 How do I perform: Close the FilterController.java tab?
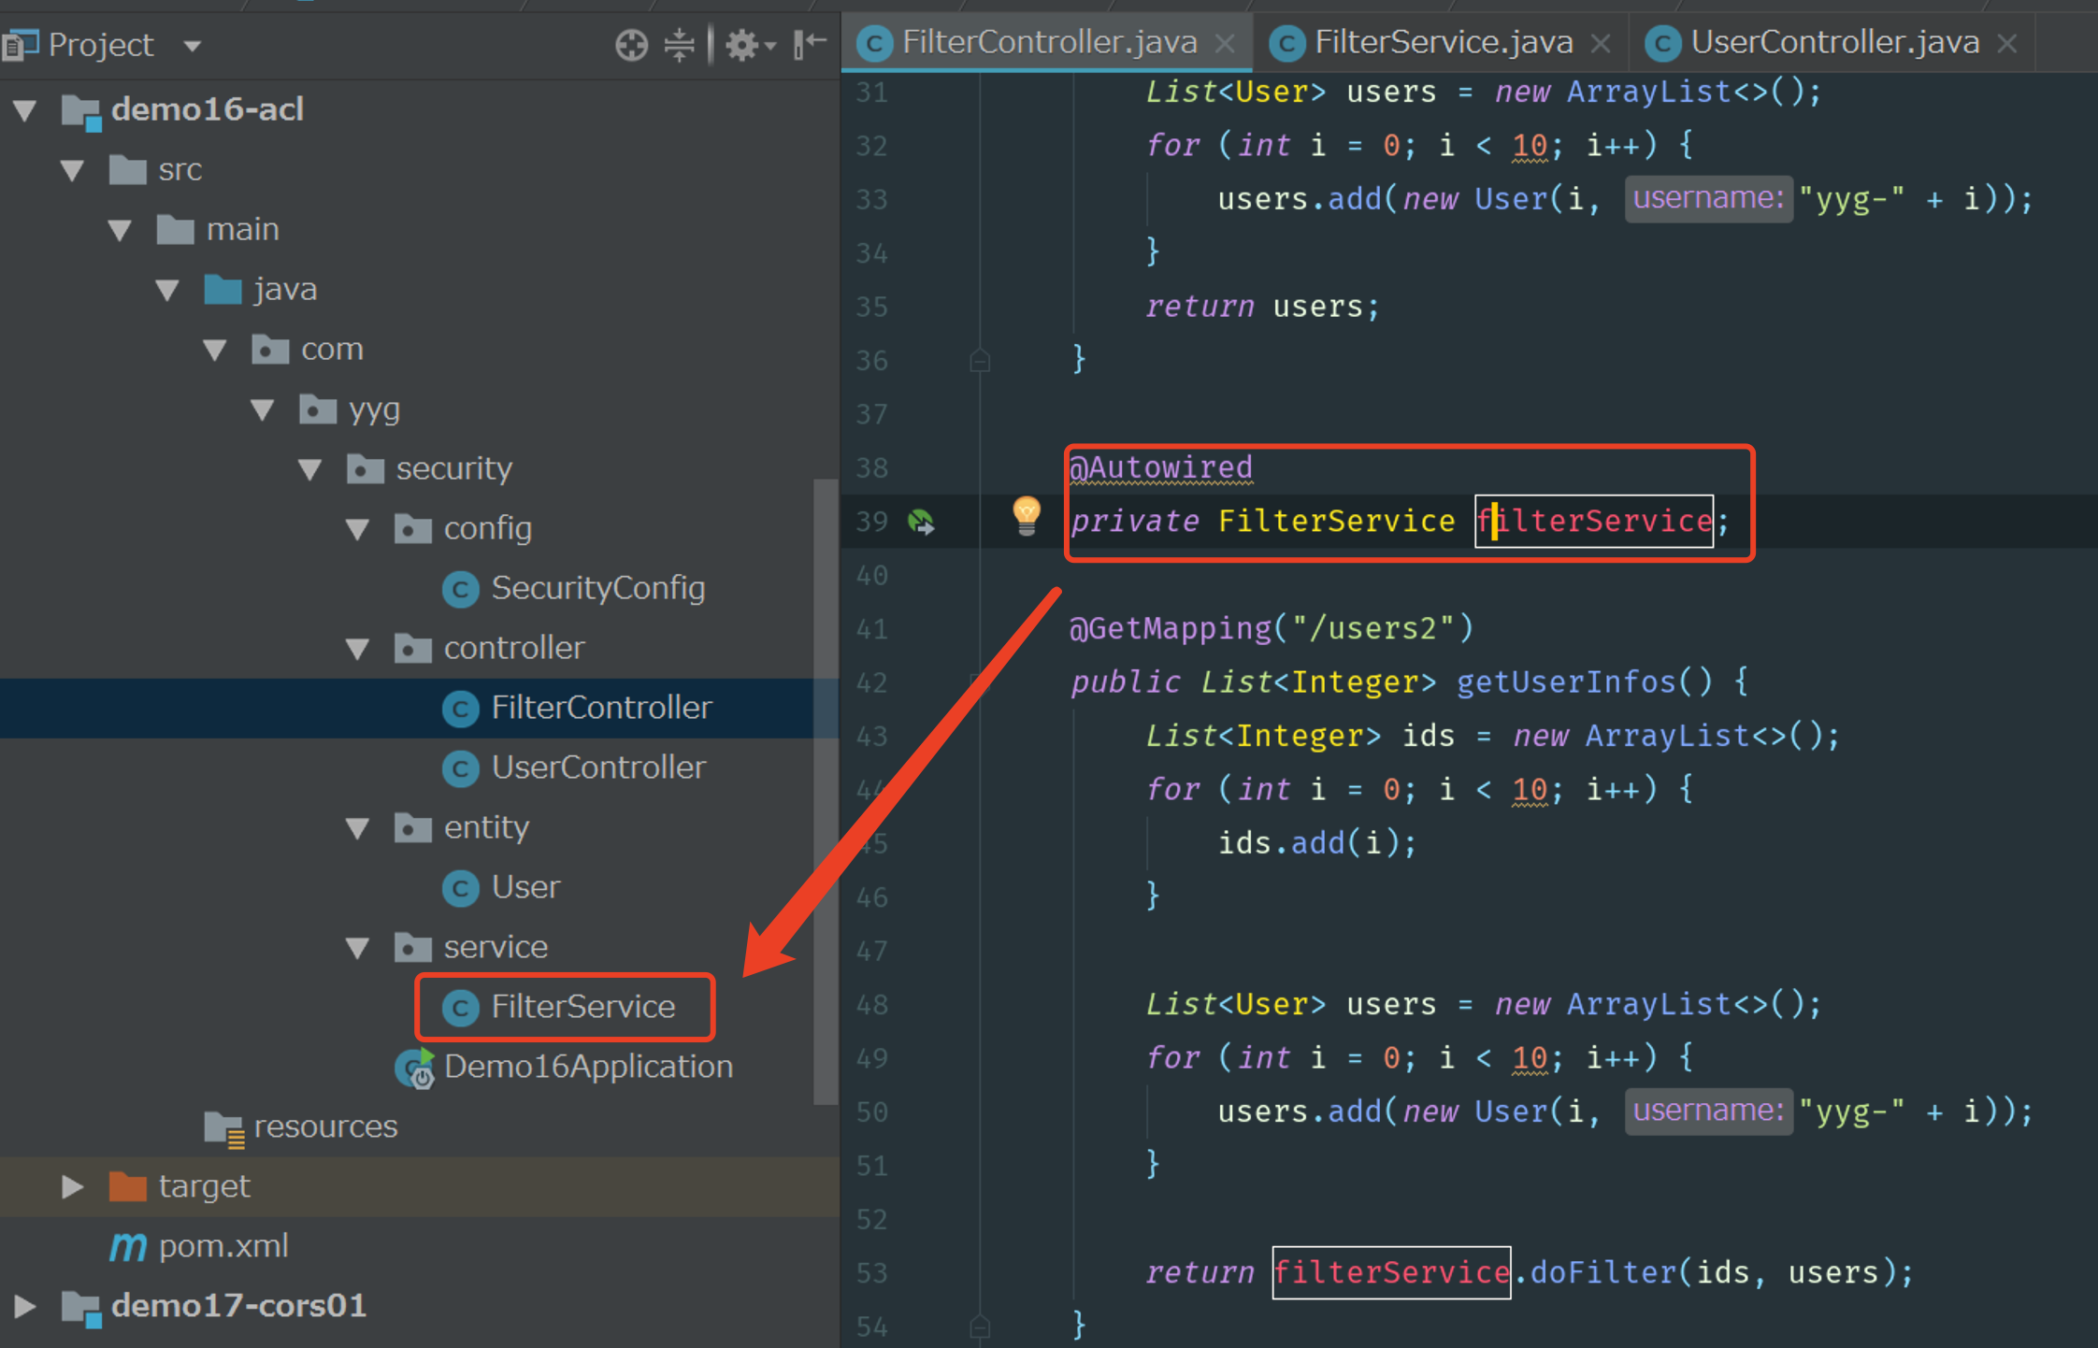[x=1225, y=43]
